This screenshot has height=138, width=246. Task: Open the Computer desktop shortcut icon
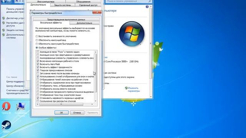(x=20, y=107)
